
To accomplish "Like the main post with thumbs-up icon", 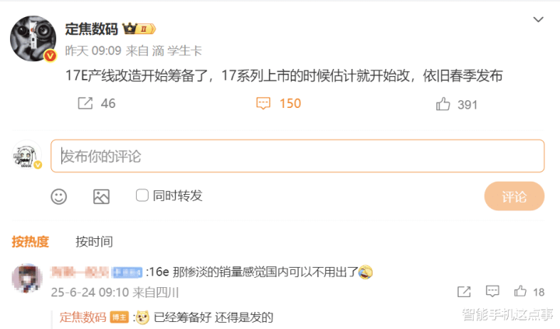I will click(x=443, y=104).
